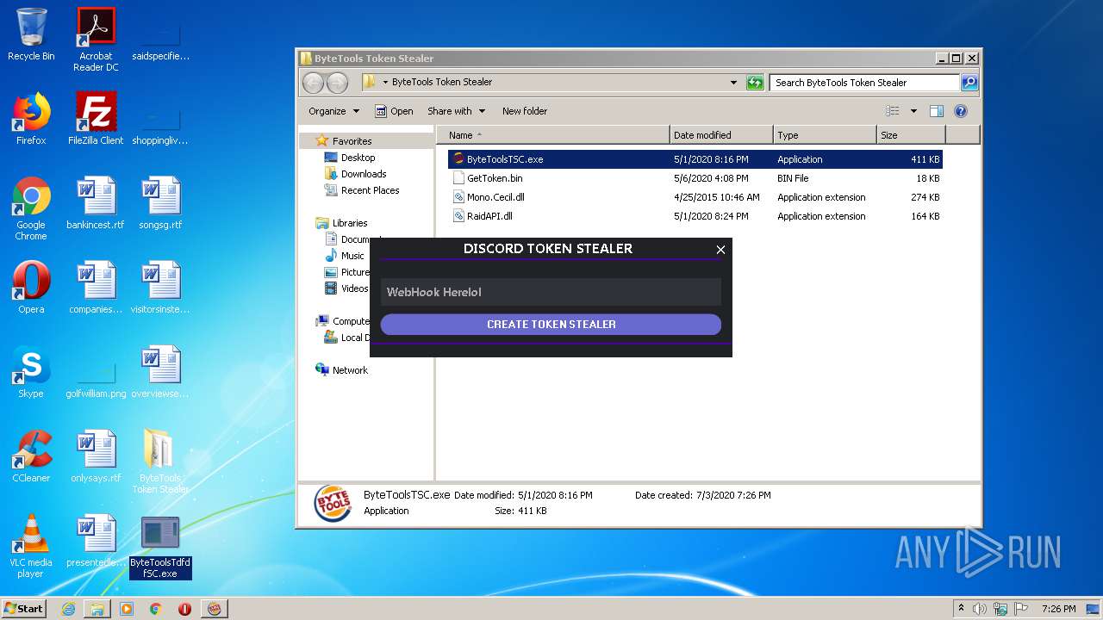Screen dimensions: 1103x620
Task: Open the view options dropdown arrow
Action: point(913,111)
